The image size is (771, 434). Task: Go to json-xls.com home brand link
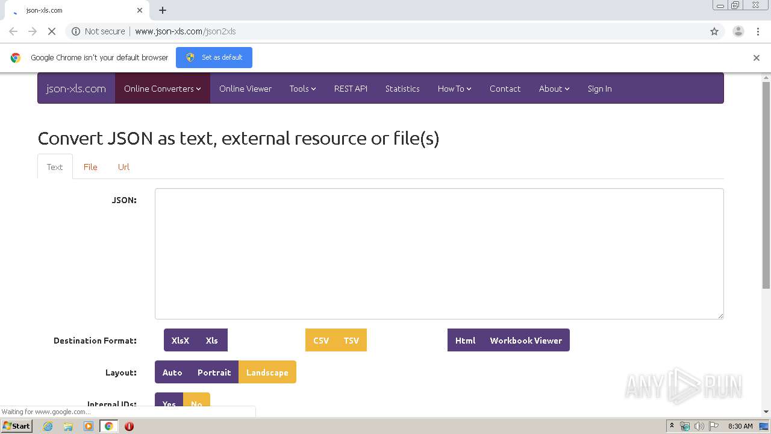click(x=76, y=89)
